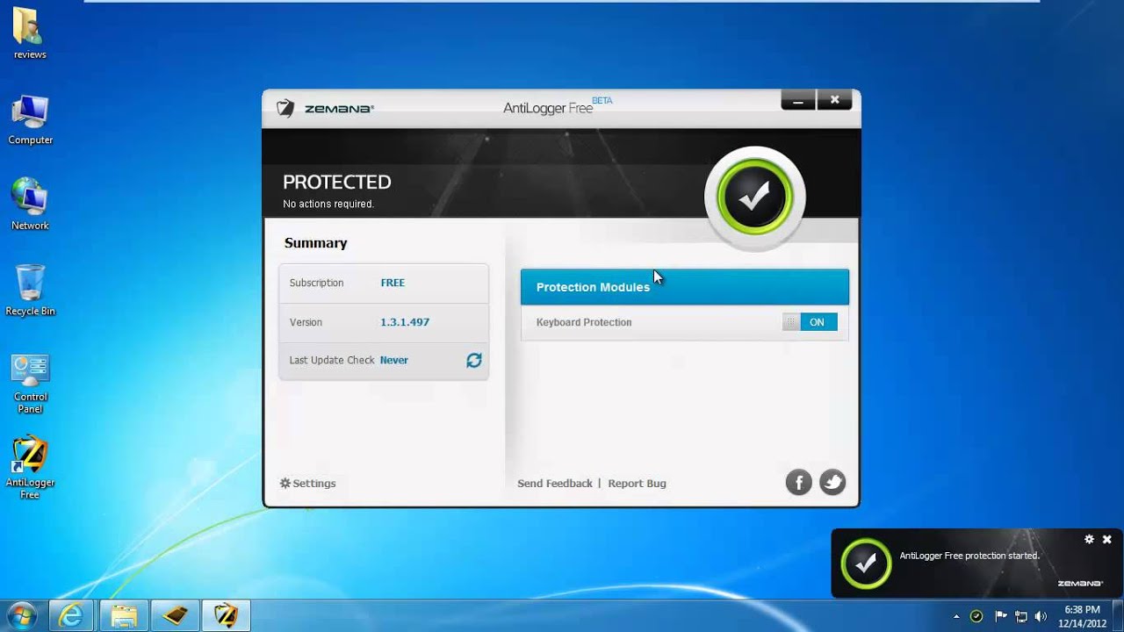Viewport: 1124px width, 632px height.
Task: Open the reviews folder on desktop
Action: 30,33
